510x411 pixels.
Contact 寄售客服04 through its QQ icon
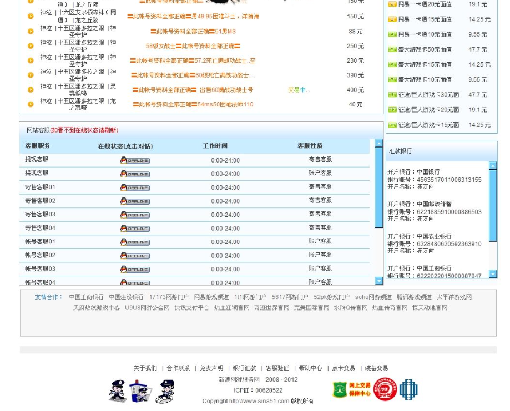pyautogui.click(x=135, y=229)
